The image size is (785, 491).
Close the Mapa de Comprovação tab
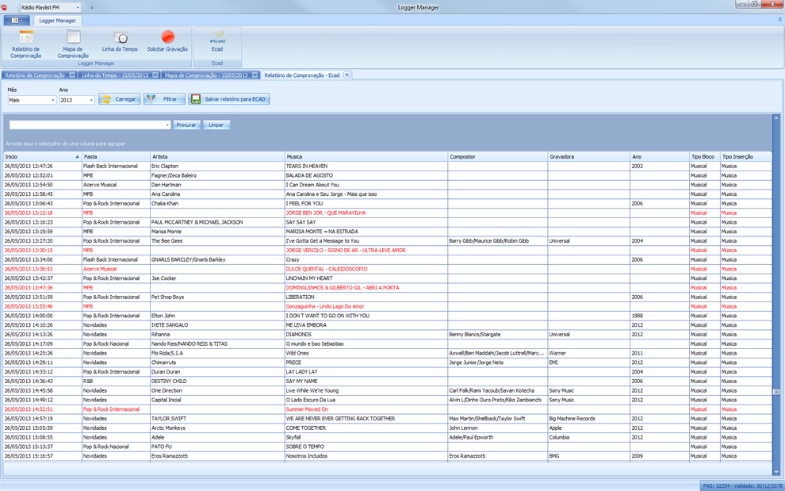click(255, 75)
